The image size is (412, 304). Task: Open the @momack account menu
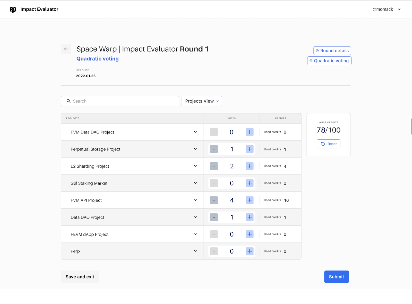387,9
